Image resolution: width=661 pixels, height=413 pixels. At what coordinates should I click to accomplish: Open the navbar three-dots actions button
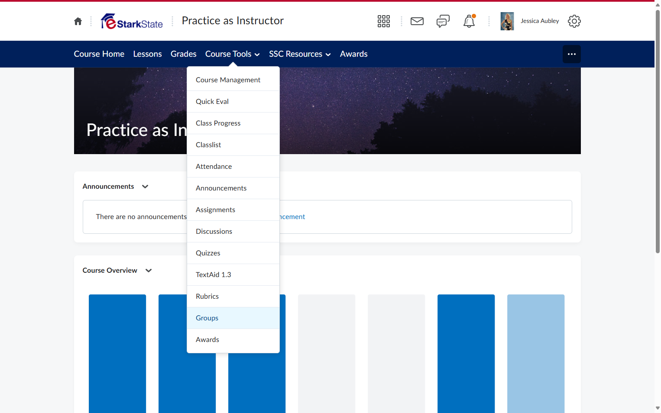(x=572, y=54)
